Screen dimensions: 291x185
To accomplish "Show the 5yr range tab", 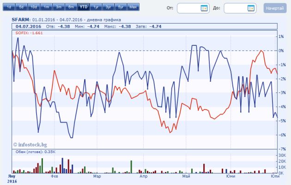I will (121, 7).
